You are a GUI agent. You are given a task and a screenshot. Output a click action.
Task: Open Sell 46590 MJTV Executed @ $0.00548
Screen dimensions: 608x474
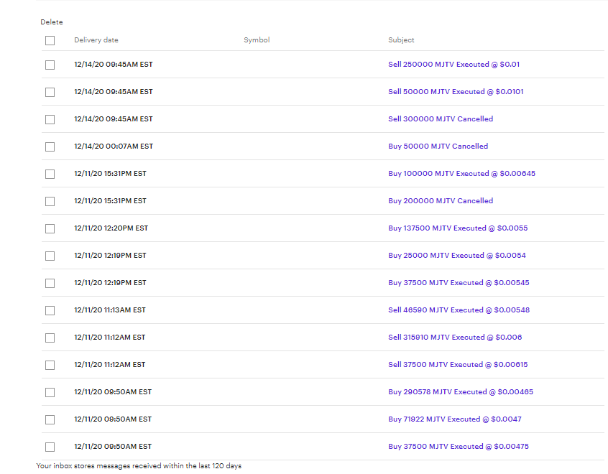click(x=459, y=310)
